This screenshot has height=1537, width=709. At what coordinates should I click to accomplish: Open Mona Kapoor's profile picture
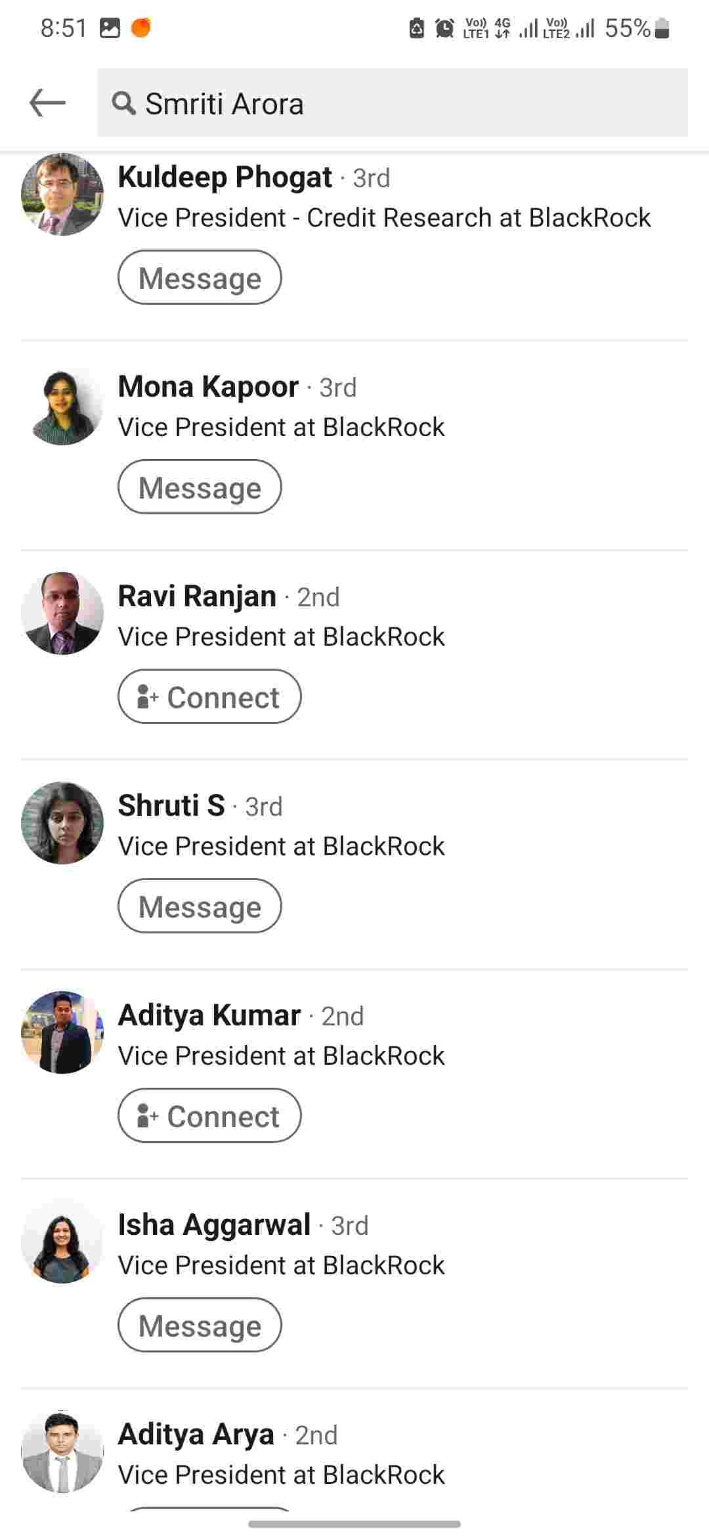click(x=62, y=404)
